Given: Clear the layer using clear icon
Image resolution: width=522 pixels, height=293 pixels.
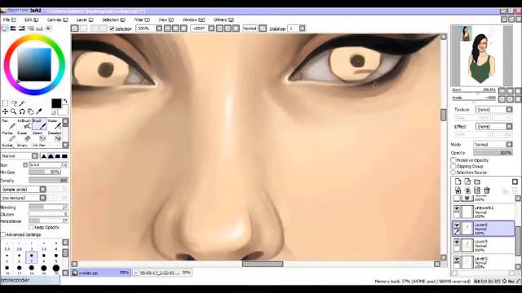Looking at the screenshot, I should [477, 190].
